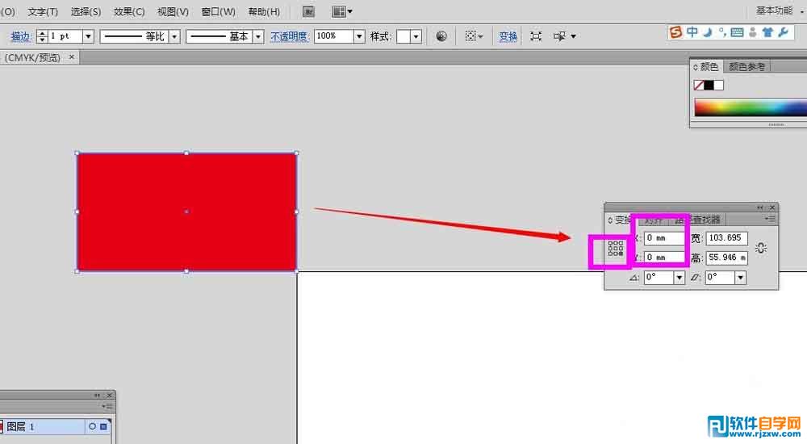807x444 pixels.
Task: Toggle the constrain width and height proportions link
Action: click(761, 249)
